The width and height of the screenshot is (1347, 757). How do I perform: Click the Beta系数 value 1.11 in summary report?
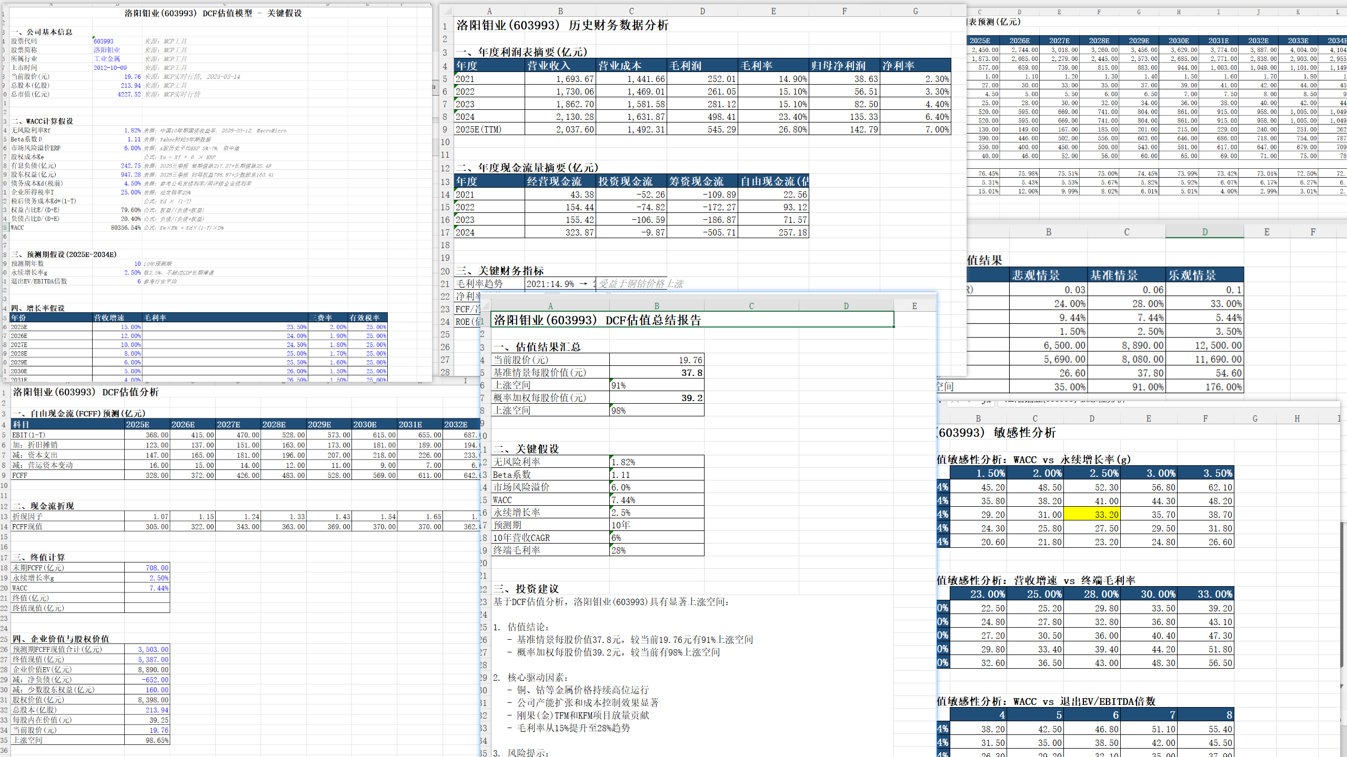657,475
